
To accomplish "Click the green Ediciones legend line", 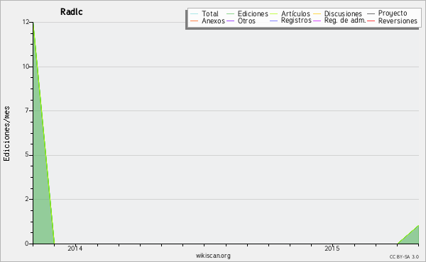I will (230, 13).
